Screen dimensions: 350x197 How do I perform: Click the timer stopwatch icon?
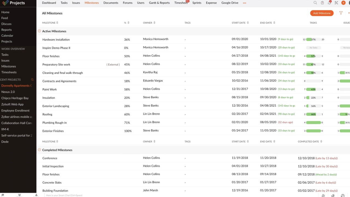322,3
